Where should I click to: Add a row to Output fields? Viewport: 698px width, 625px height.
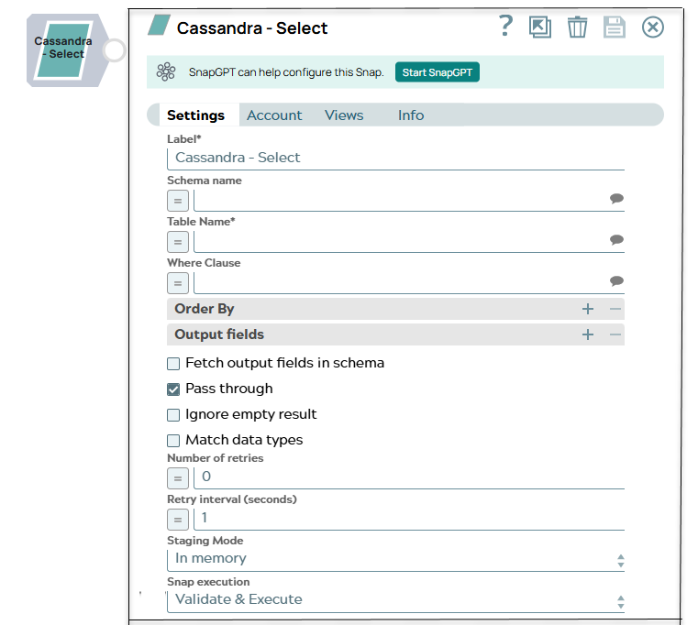(588, 335)
